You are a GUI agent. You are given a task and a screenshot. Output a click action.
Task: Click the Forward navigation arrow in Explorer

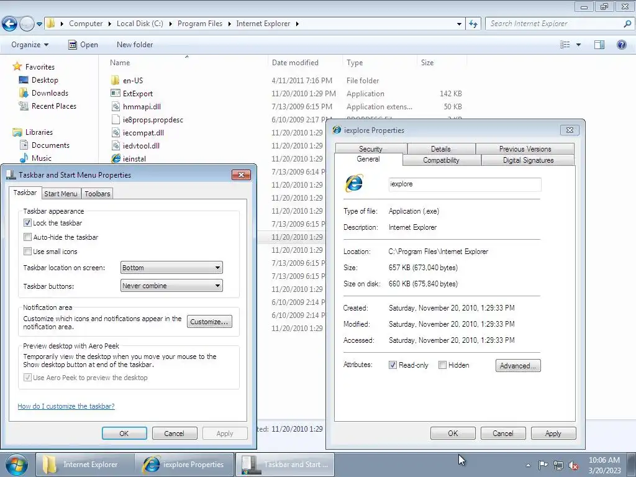(27, 24)
